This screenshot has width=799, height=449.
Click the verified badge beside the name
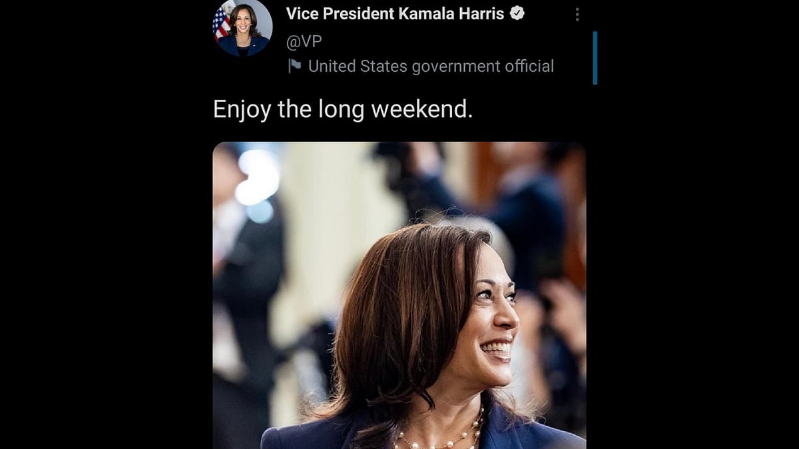point(517,13)
